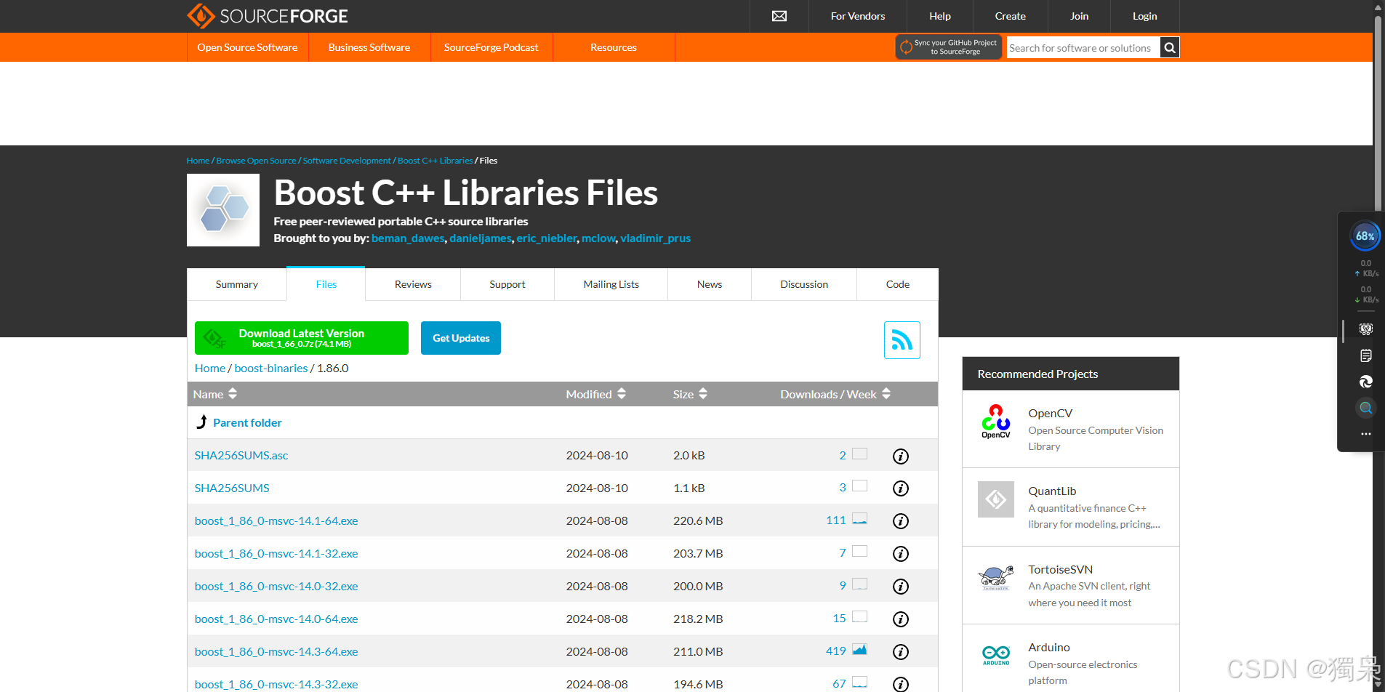Download boost_1_86_0-msvc-14.3-64.exe
This screenshot has width=1385, height=692.
276,652
